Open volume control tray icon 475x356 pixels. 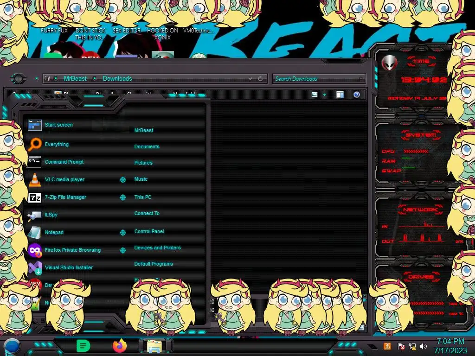point(424,346)
